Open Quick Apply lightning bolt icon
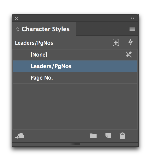Image resolution: width=151 pixels, height=161 pixels. click(x=131, y=42)
